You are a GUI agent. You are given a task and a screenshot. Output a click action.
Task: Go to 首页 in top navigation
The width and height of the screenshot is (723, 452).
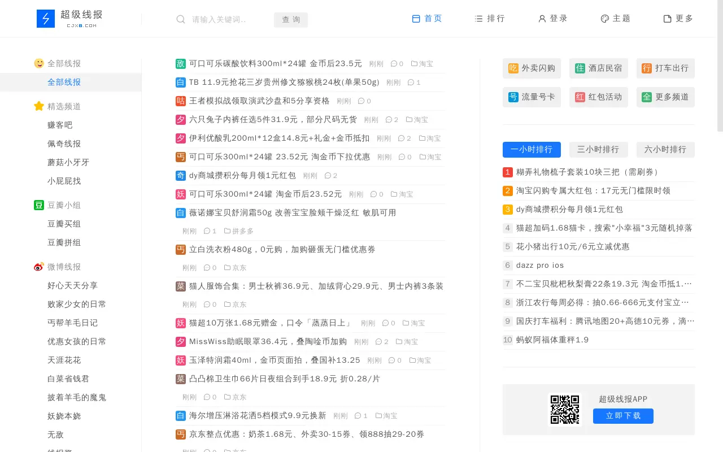click(427, 19)
